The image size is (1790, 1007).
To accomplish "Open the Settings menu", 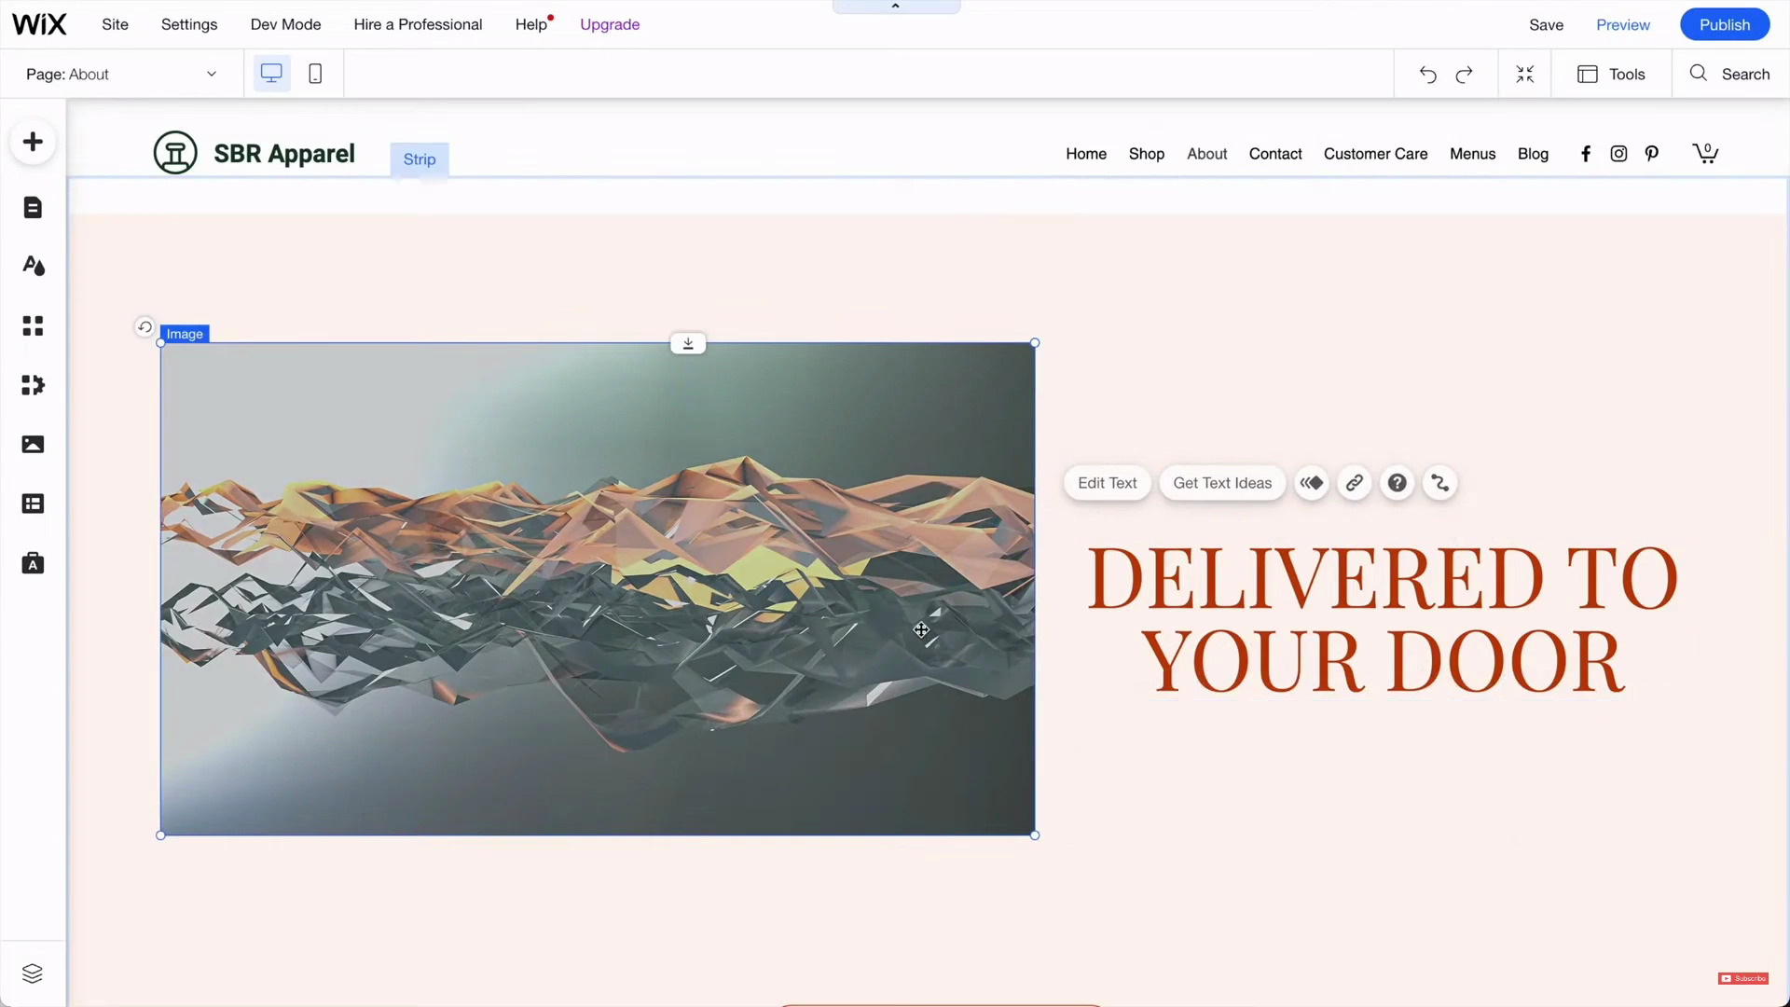I will point(189,24).
